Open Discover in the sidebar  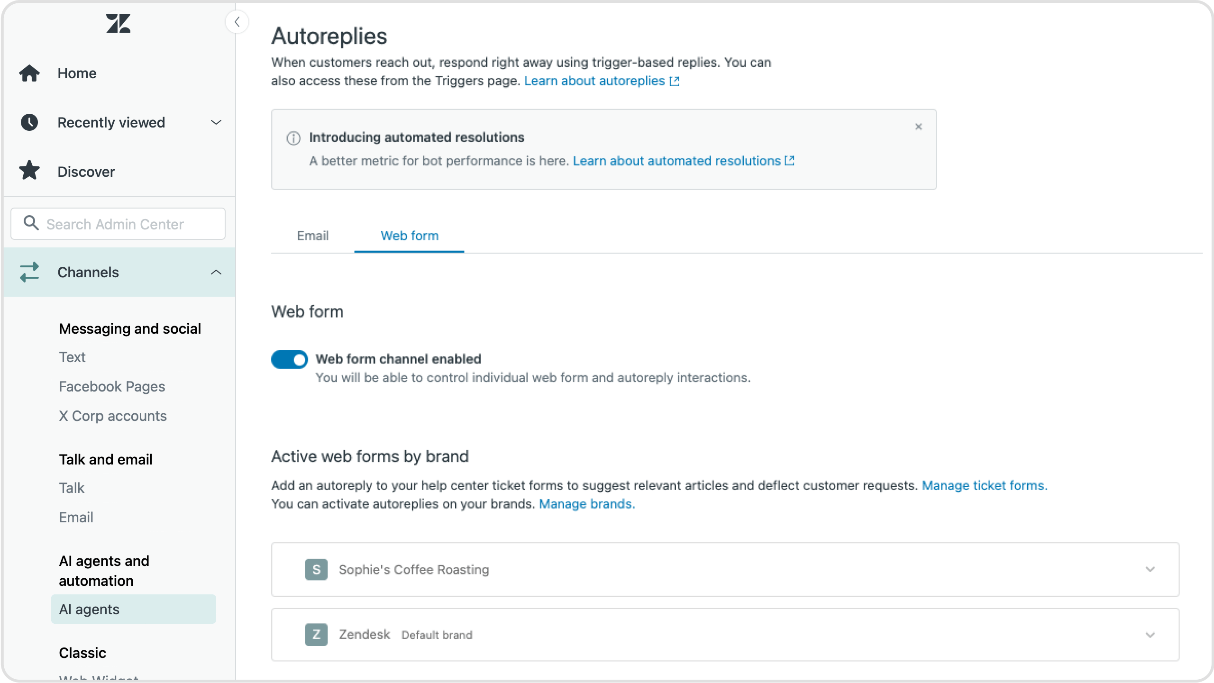click(x=86, y=172)
